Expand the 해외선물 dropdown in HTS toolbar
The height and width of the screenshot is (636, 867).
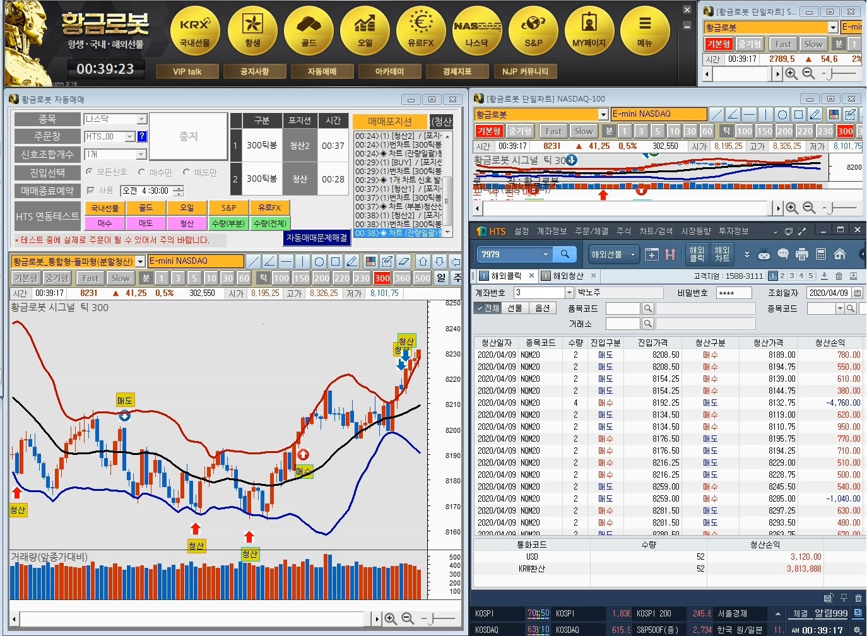(633, 254)
